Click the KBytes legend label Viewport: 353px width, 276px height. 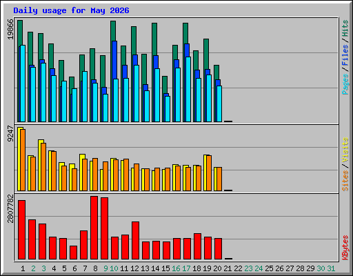pyautogui.click(x=345, y=248)
